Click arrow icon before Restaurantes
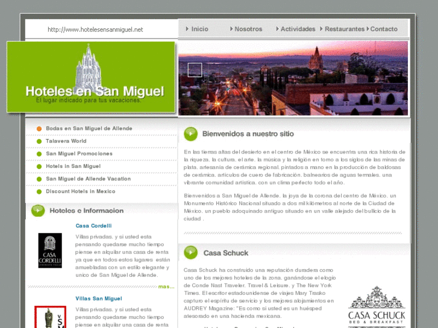This screenshot has width=438, height=328. pyautogui.click(x=321, y=29)
